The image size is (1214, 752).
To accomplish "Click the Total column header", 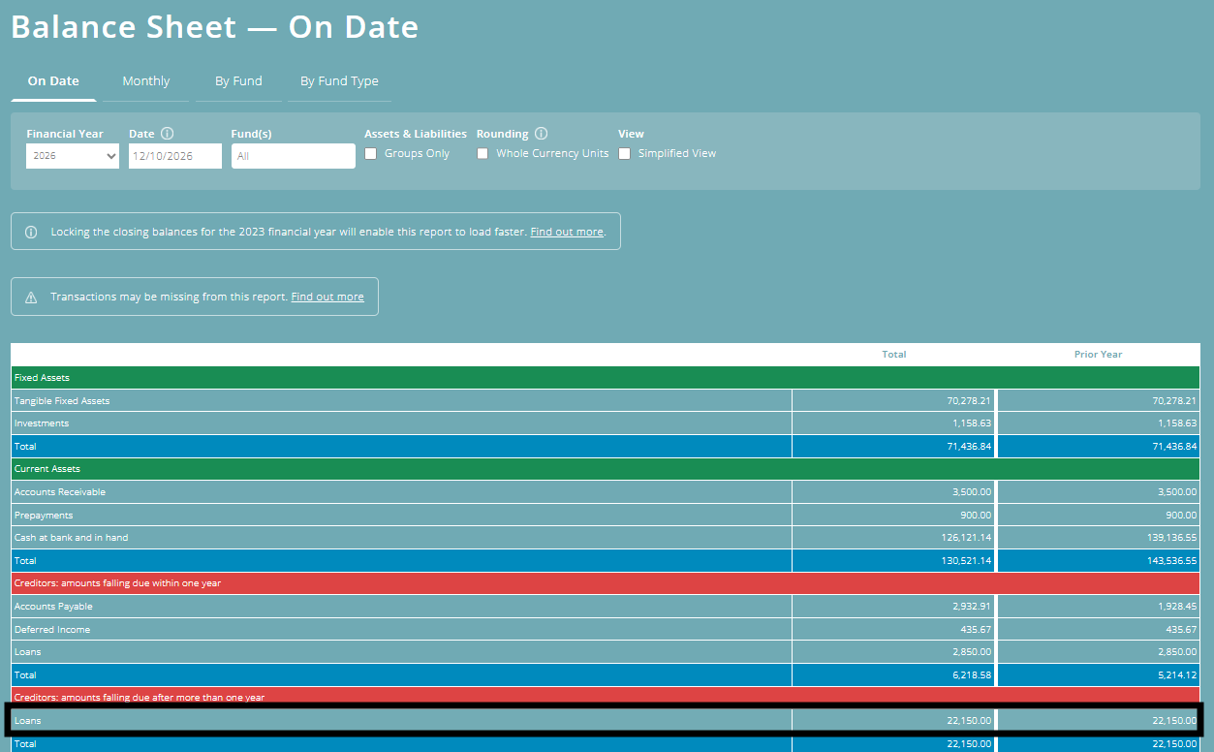I will coord(894,355).
